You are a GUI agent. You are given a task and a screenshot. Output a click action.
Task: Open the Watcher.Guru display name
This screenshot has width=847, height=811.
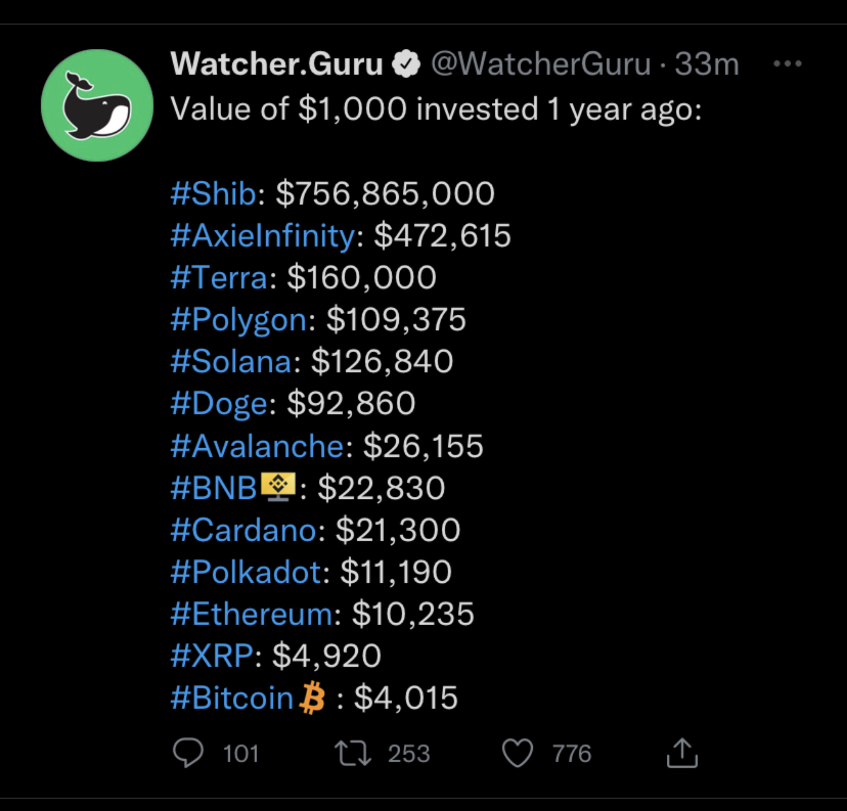click(x=277, y=64)
